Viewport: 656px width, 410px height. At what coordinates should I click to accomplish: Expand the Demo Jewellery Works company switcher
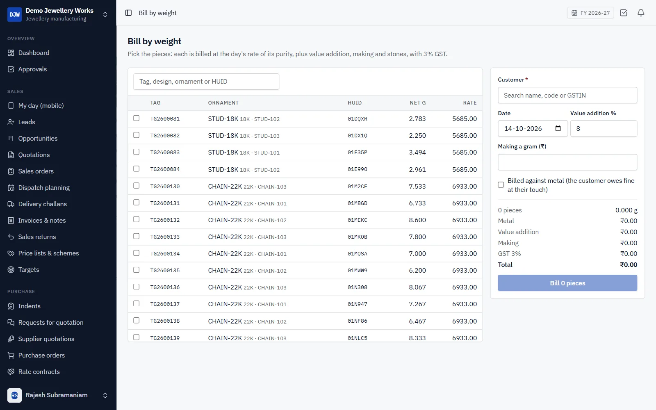[x=105, y=14]
